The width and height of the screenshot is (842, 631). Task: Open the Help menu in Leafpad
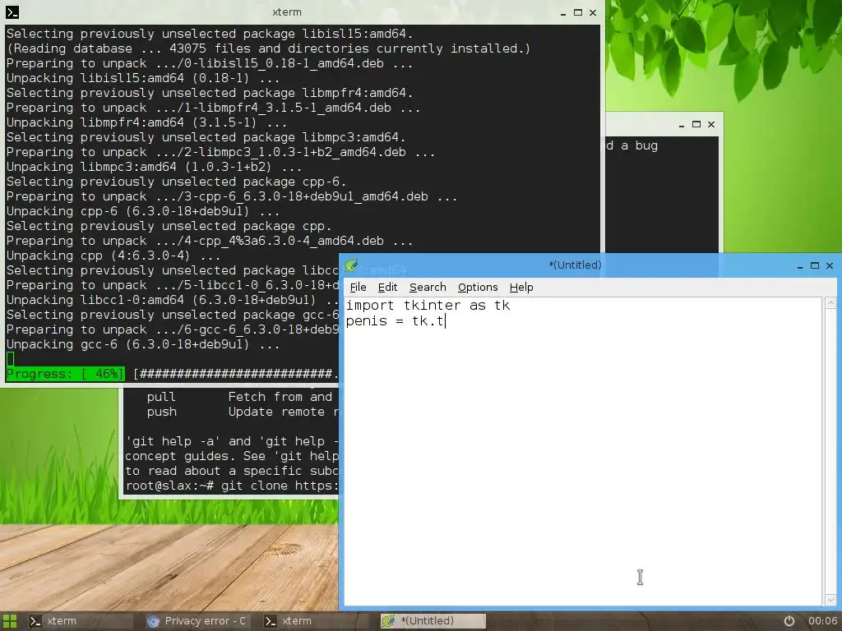(520, 288)
